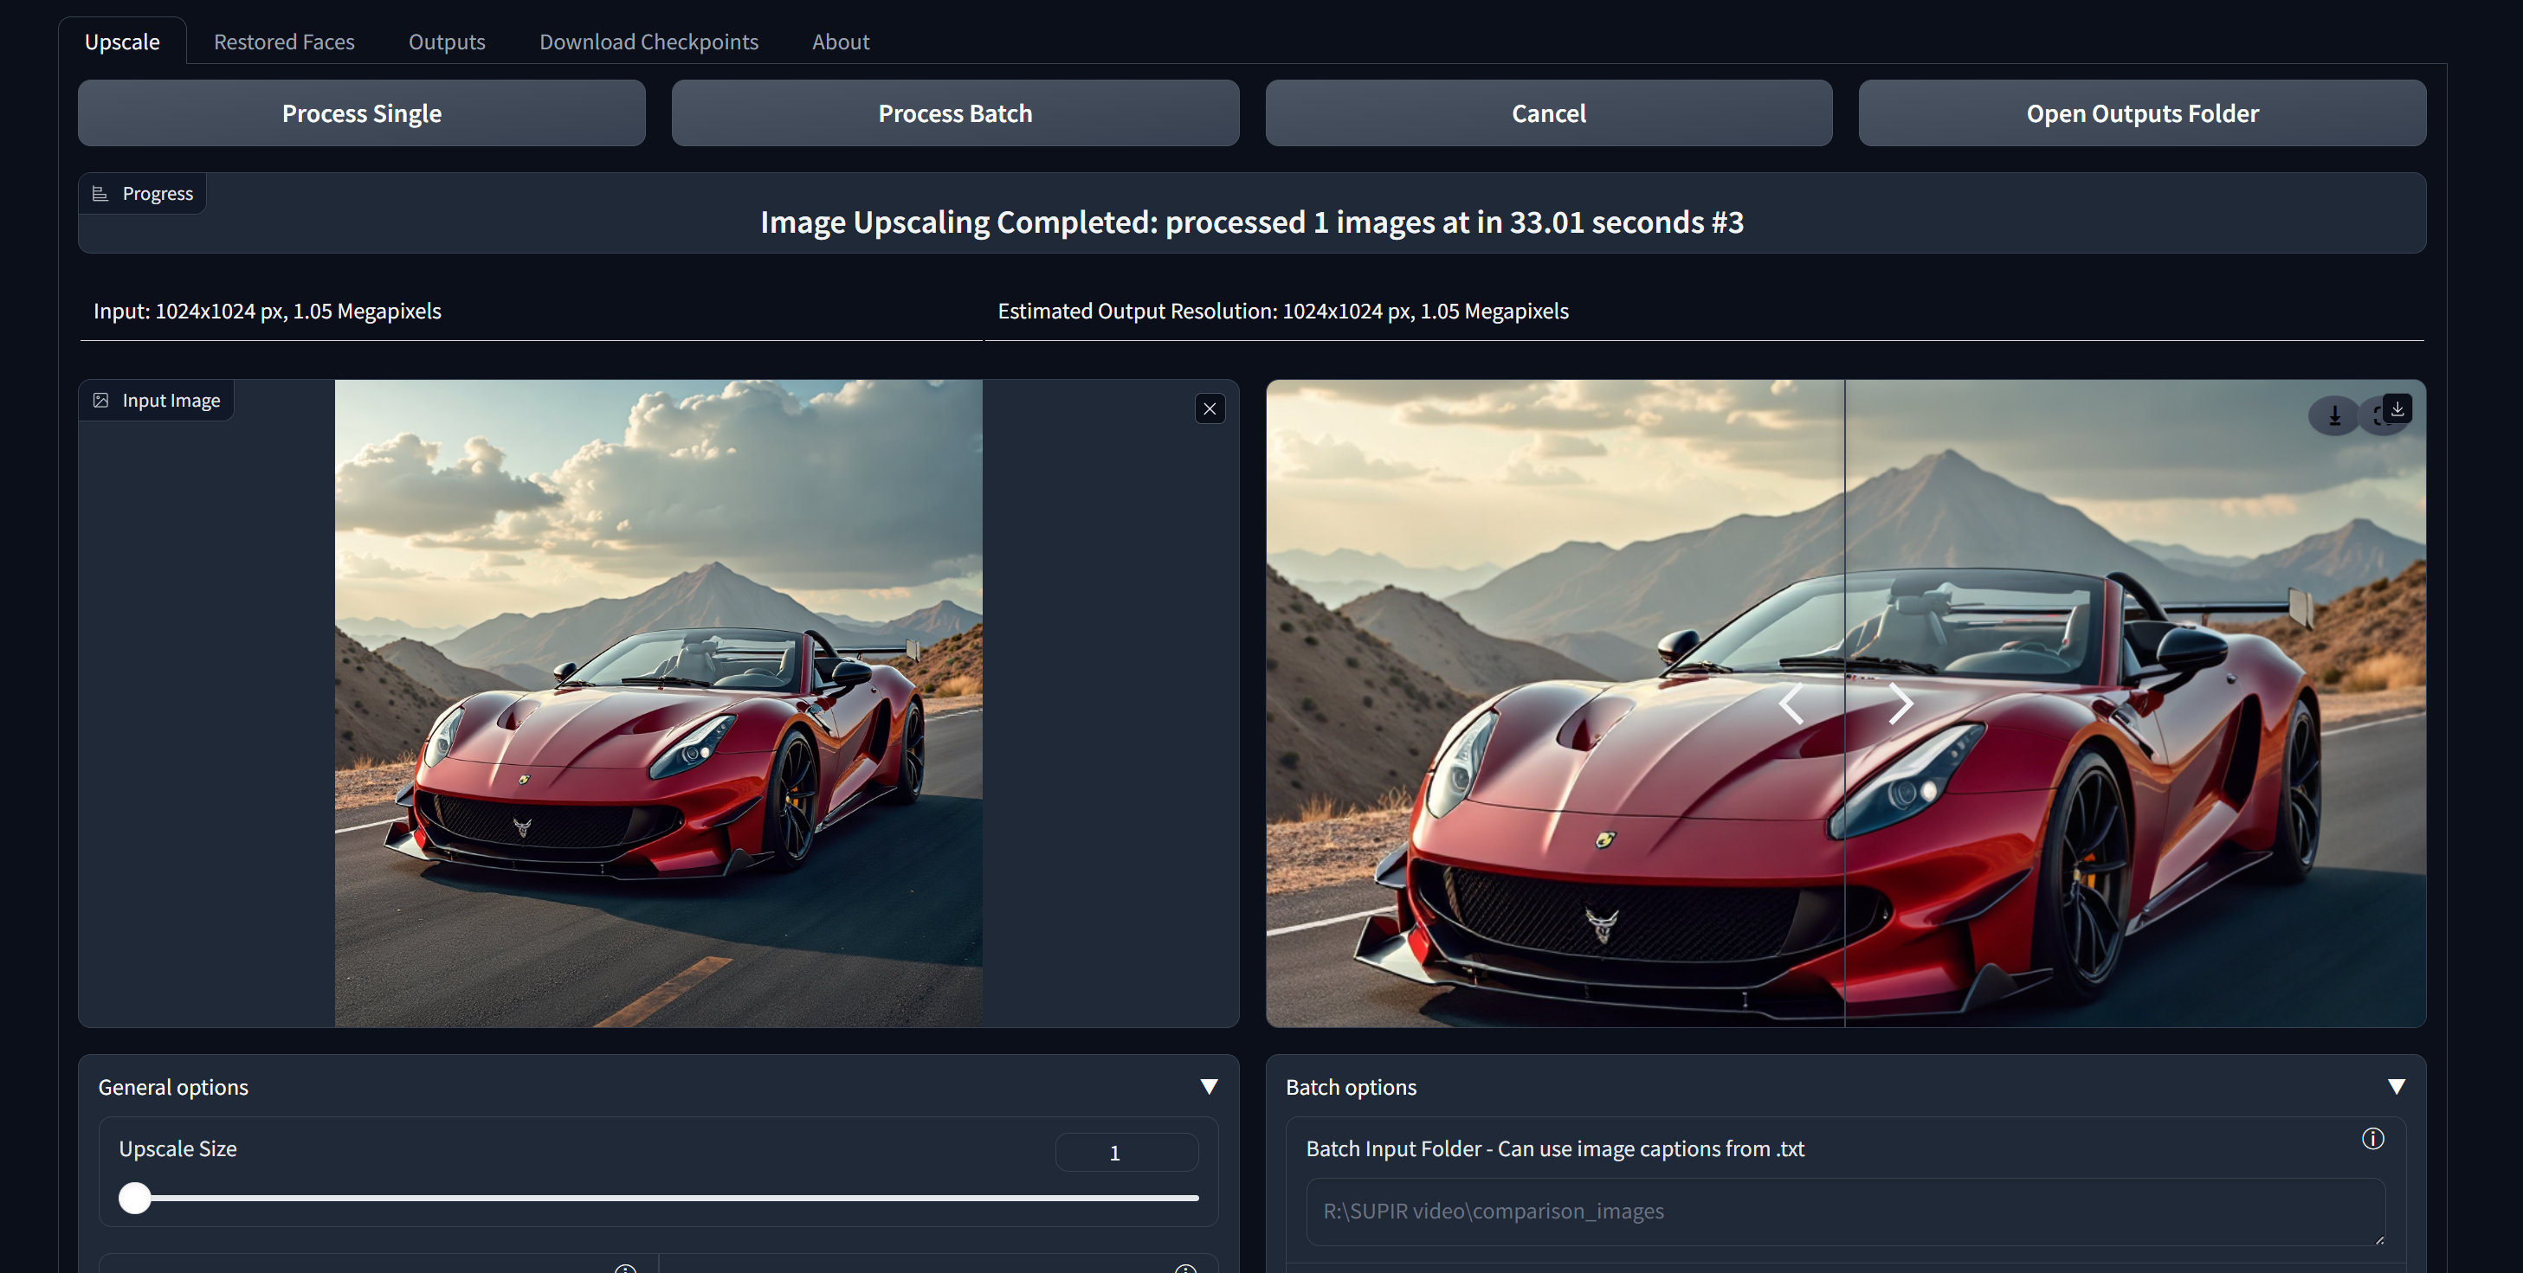Click the Progress label icon

tap(100, 194)
